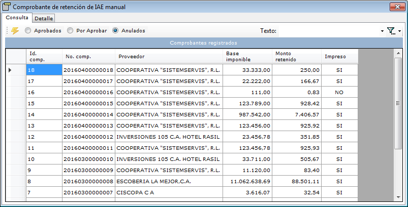Click the lightning bolt refresh icon
Image resolution: width=408 pixels, height=207 pixels.
(15, 31)
